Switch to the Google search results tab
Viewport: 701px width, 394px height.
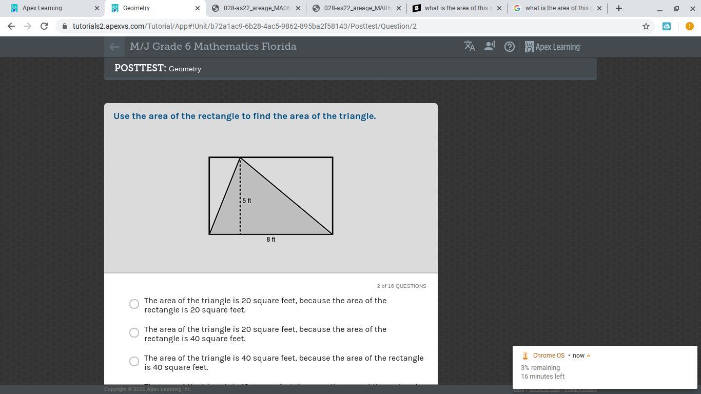click(x=557, y=8)
